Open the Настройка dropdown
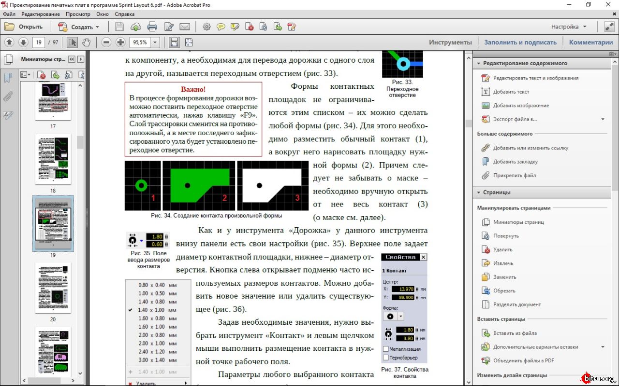Screen dimensions: 619x386 569,27
